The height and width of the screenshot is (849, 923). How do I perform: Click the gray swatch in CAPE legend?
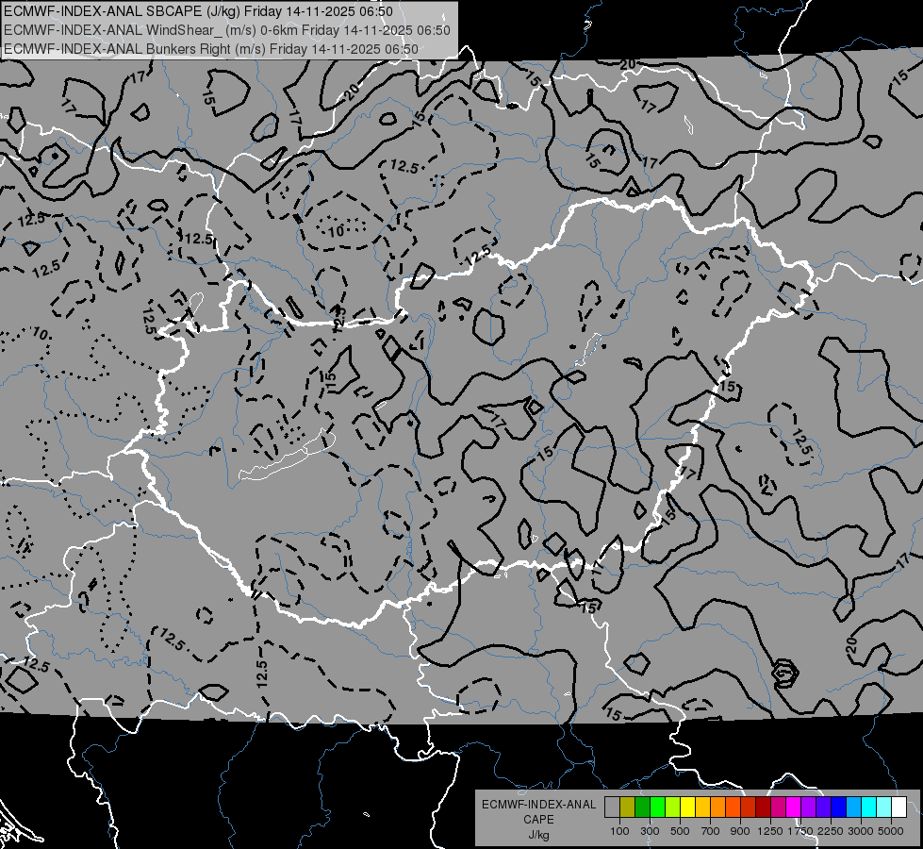click(x=612, y=807)
